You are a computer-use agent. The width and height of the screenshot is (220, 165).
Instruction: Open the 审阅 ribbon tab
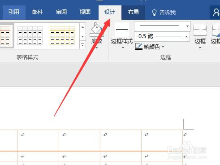pos(61,12)
